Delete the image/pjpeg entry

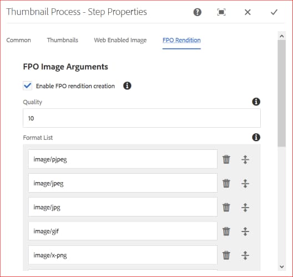click(x=226, y=159)
